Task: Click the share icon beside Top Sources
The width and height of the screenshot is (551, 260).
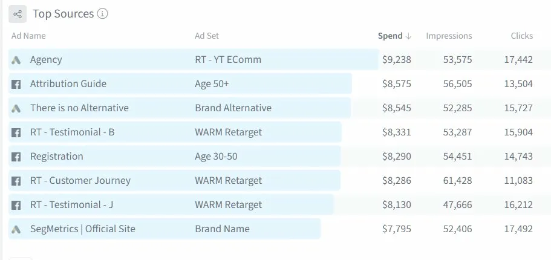Action: (x=18, y=14)
